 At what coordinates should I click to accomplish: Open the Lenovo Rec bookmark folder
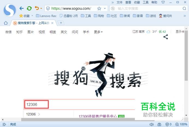tap(46, 16)
